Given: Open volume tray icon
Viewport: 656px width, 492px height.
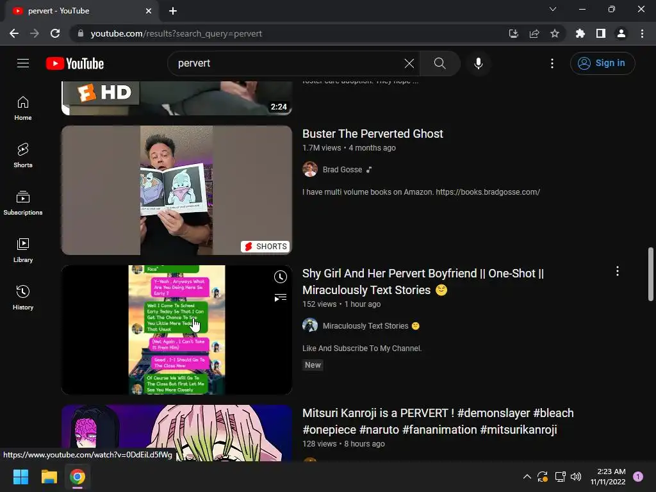Looking at the screenshot, I should 576,477.
